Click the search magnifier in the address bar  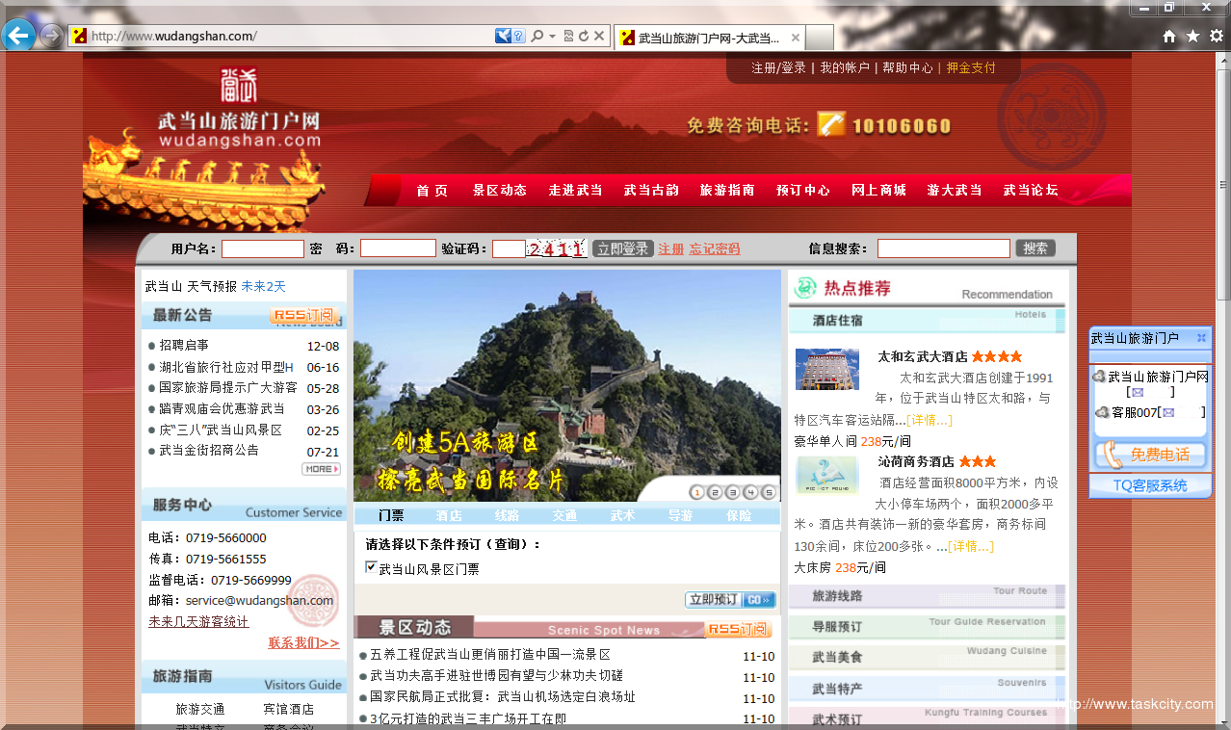[x=537, y=37]
